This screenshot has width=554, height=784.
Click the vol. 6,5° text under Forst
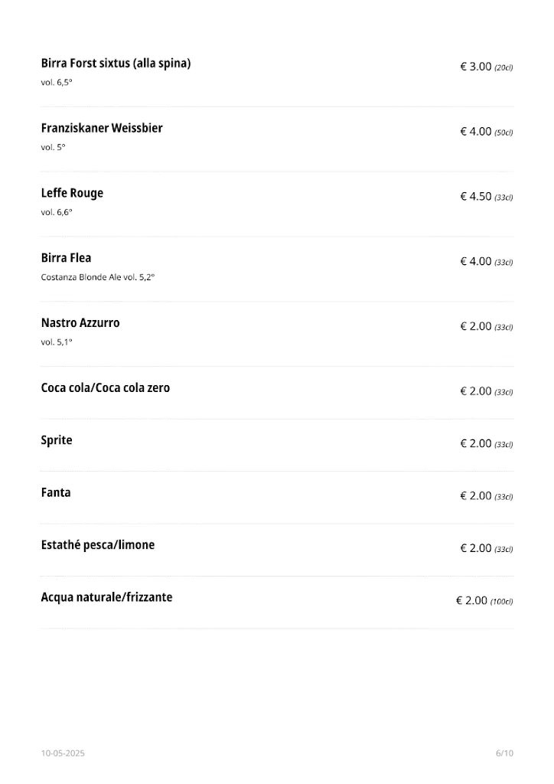click(57, 82)
